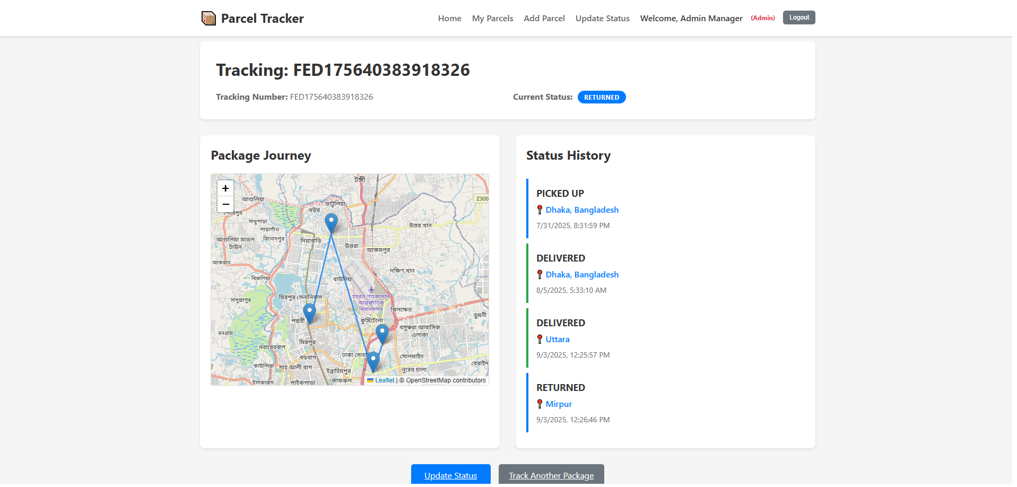Click Track Another Package button
This screenshot has height=487, width=1017.
pos(551,475)
